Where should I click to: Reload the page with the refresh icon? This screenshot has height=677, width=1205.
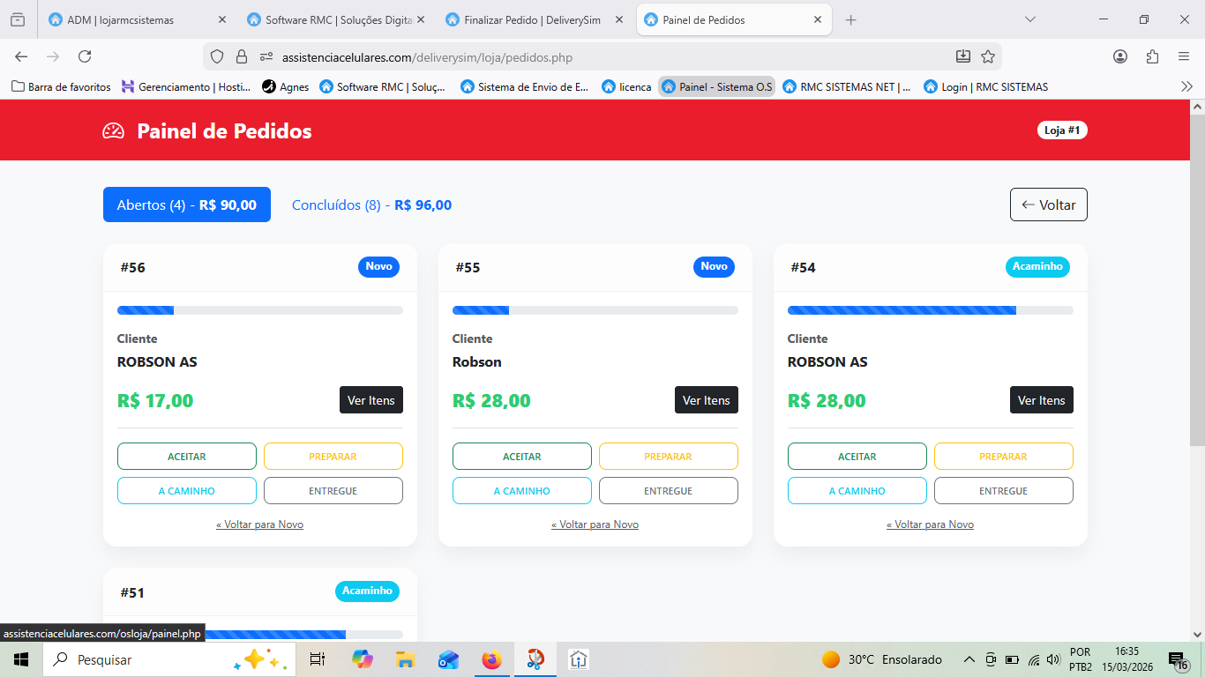point(85,56)
